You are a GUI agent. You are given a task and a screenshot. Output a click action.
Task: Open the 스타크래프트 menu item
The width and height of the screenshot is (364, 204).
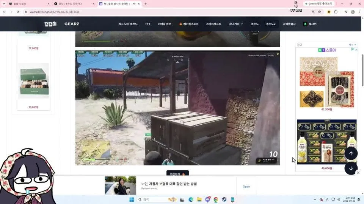point(213,24)
